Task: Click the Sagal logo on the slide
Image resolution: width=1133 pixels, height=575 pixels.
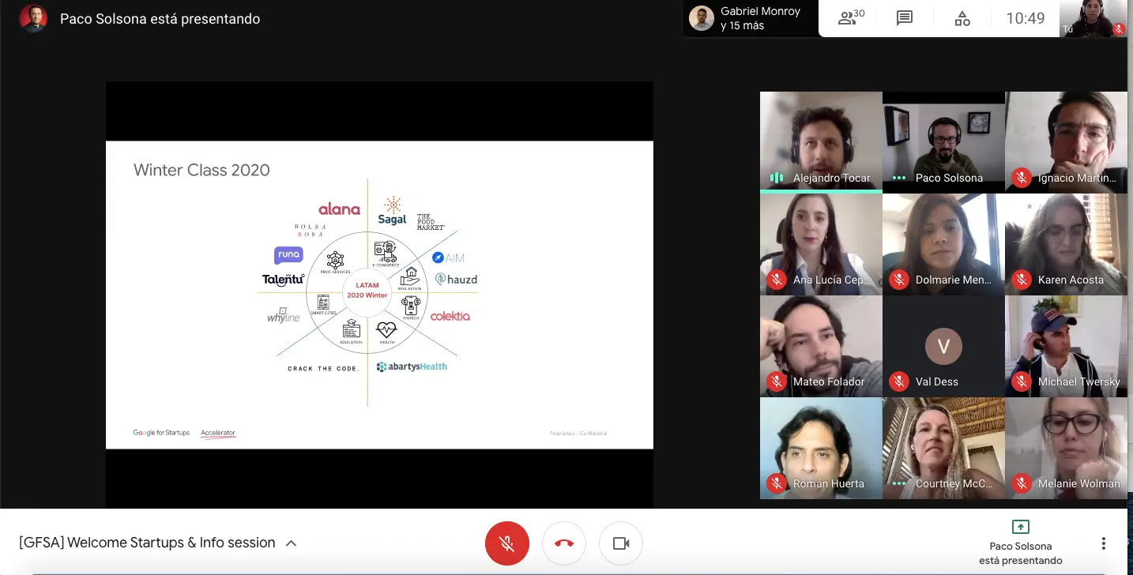Action: pos(392,211)
